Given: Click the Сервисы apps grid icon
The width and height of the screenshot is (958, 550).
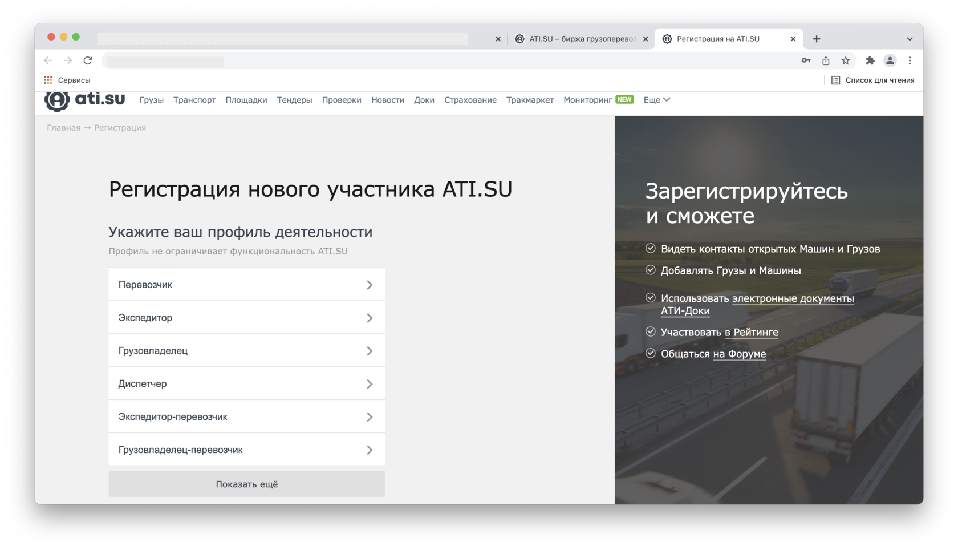Looking at the screenshot, I should (x=48, y=80).
